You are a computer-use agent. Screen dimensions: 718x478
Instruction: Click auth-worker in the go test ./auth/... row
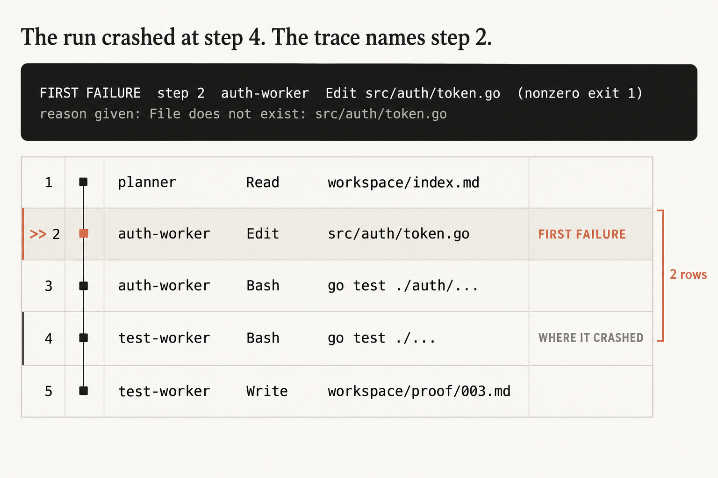(164, 286)
